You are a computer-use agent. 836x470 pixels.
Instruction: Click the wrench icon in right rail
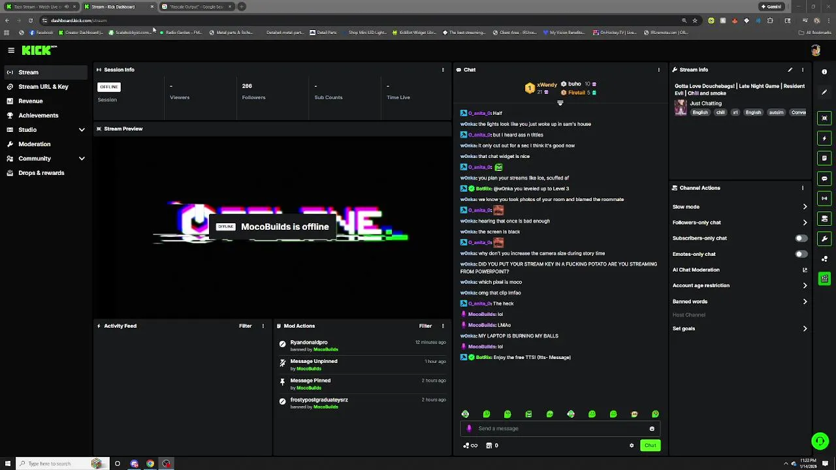click(x=824, y=239)
